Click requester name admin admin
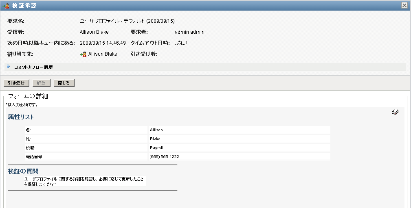The image size is (411, 208). click(189, 32)
